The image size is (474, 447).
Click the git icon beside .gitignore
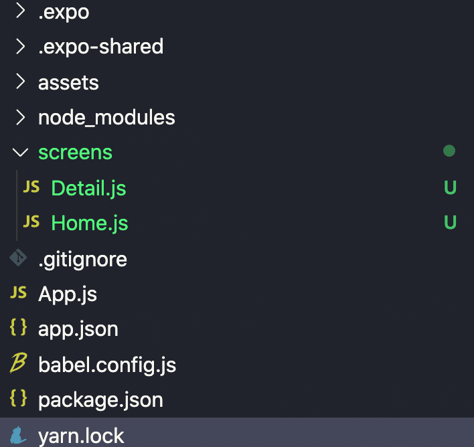[19, 258]
